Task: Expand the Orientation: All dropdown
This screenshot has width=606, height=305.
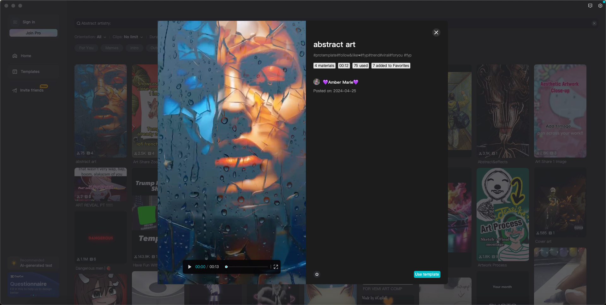Action: click(x=90, y=37)
